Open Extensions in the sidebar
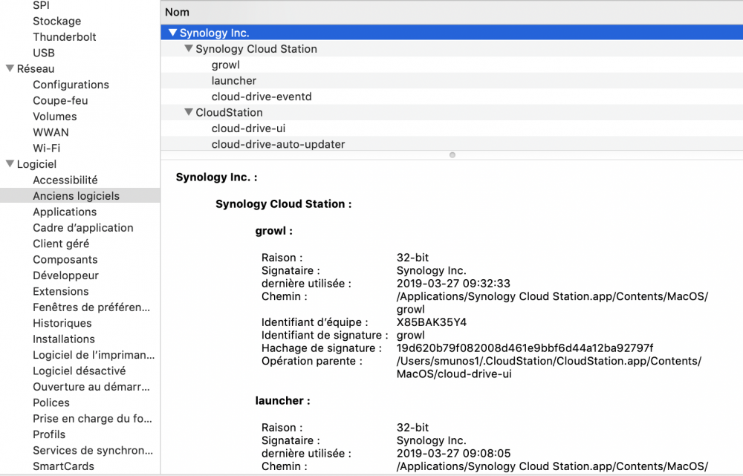Screen dimensions: 743x476 60,291
